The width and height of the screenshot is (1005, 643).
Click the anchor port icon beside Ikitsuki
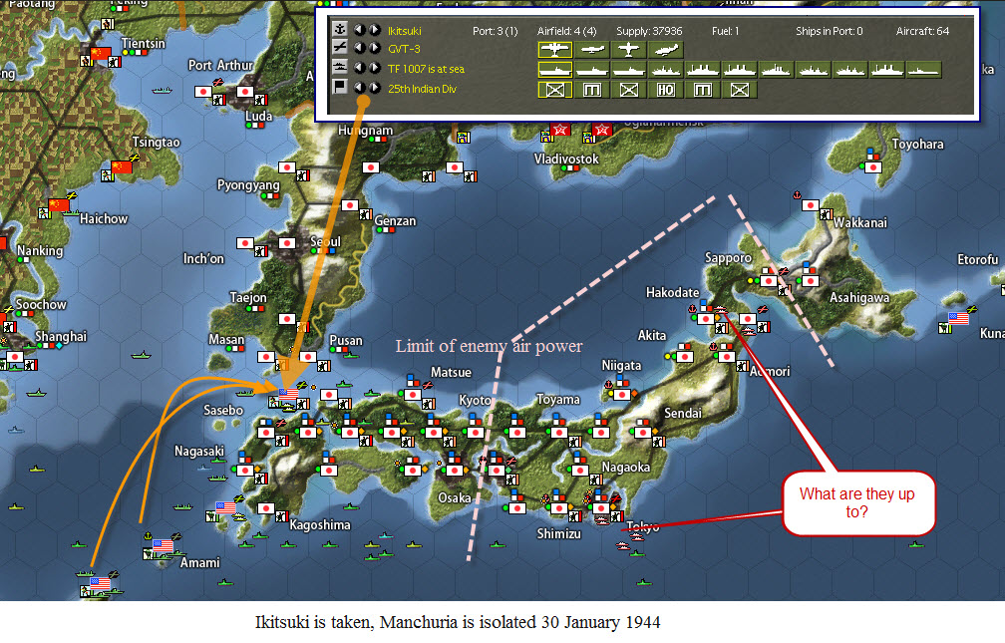coord(340,29)
